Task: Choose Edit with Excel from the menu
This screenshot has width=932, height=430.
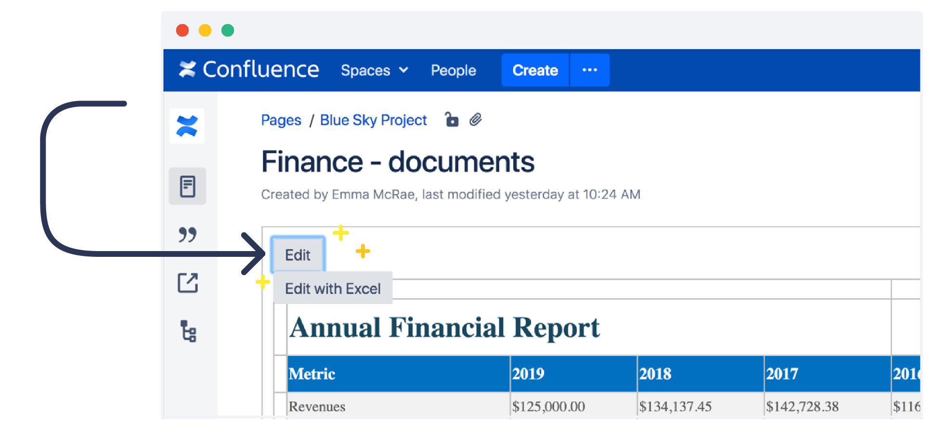Action: click(333, 289)
